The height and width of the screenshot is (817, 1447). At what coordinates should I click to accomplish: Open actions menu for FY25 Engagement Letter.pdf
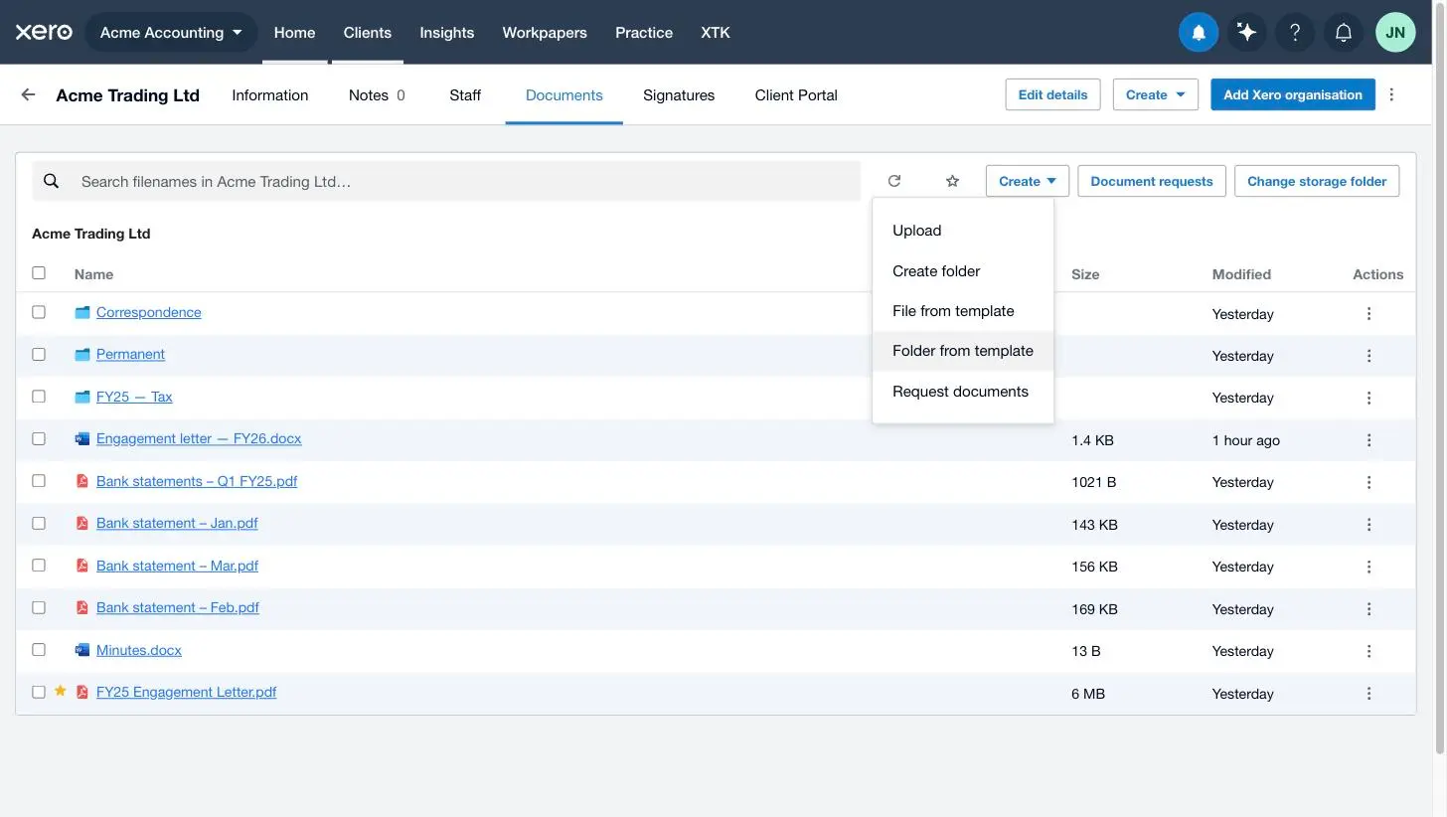(x=1368, y=694)
